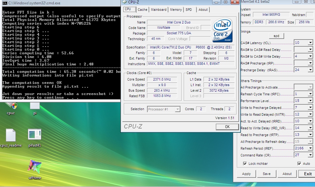This screenshot has height=187, width=315.
Task: Click the Cores count field in CPU-Z
Action: pos(201,109)
